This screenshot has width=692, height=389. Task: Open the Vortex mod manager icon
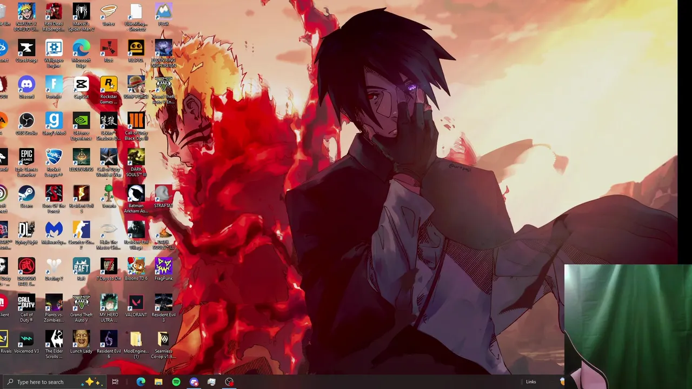109,15
